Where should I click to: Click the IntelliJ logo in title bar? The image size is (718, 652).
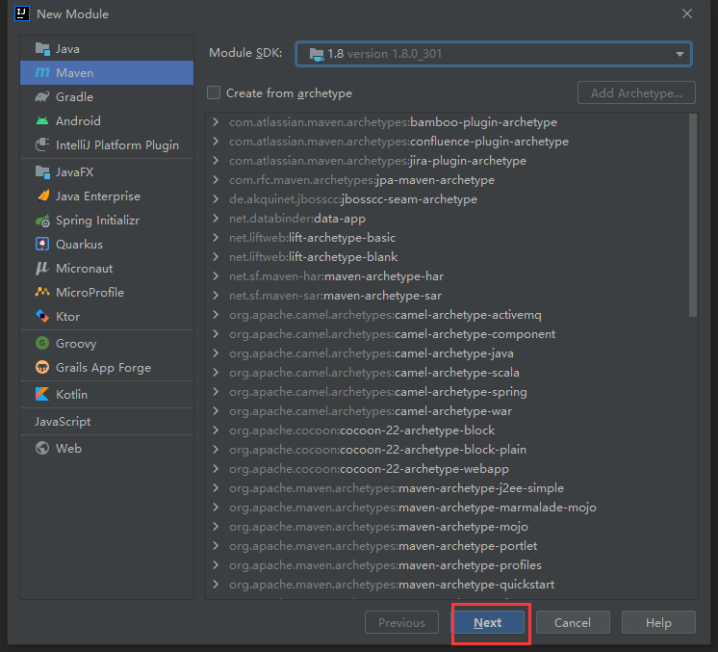point(22,13)
